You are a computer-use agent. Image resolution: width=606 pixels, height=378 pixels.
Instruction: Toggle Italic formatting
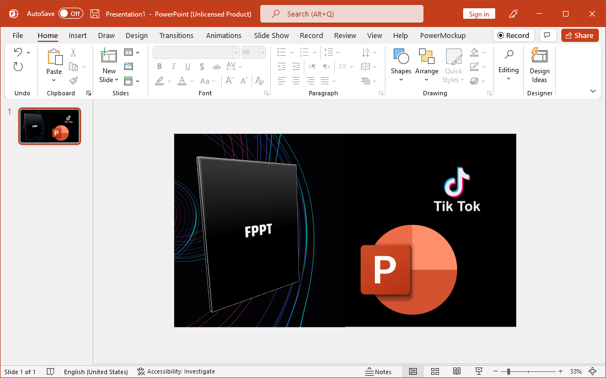[174, 67]
